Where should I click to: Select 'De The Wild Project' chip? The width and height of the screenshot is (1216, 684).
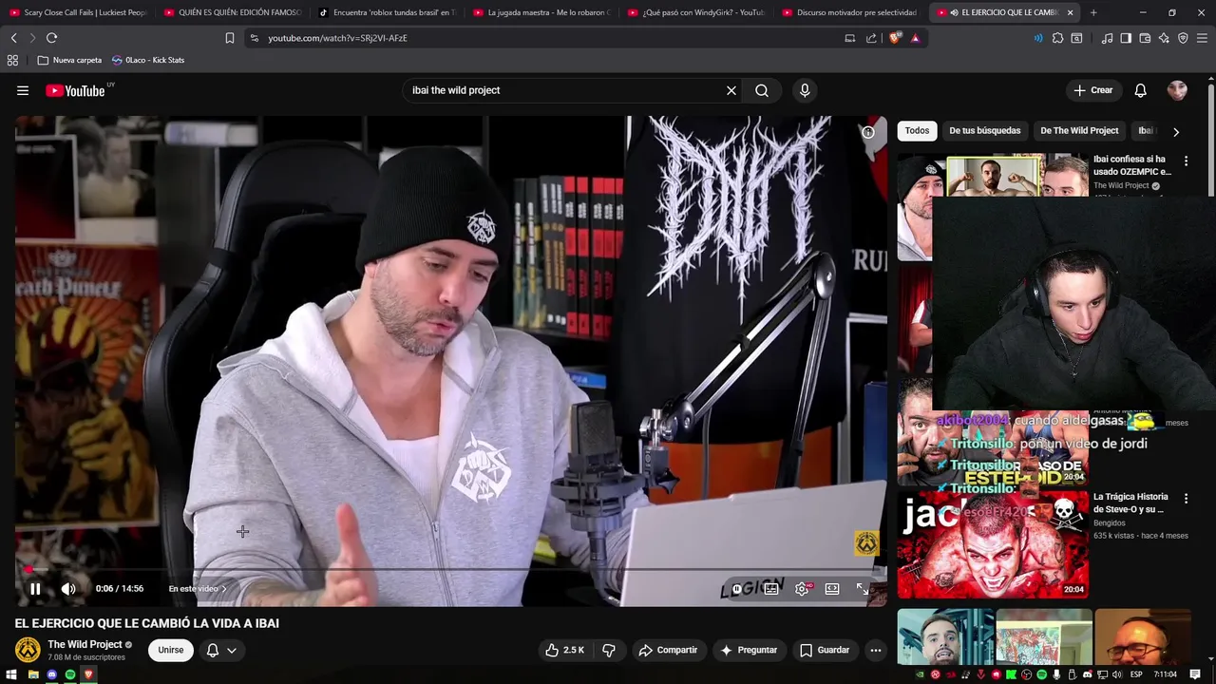click(x=1079, y=130)
